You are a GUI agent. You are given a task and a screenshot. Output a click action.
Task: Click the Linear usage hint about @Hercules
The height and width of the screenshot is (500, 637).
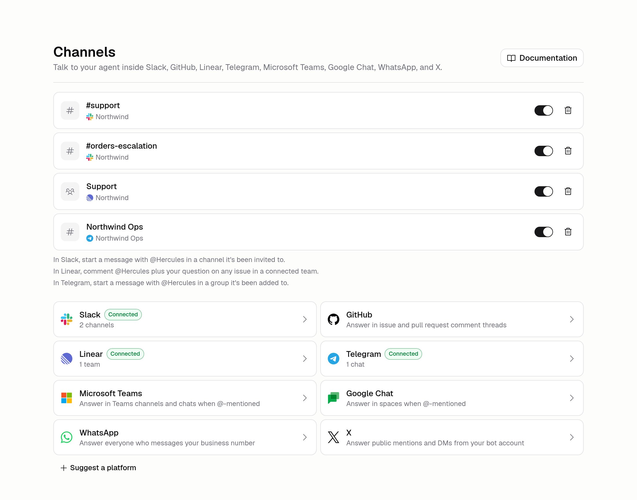click(186, 271)
